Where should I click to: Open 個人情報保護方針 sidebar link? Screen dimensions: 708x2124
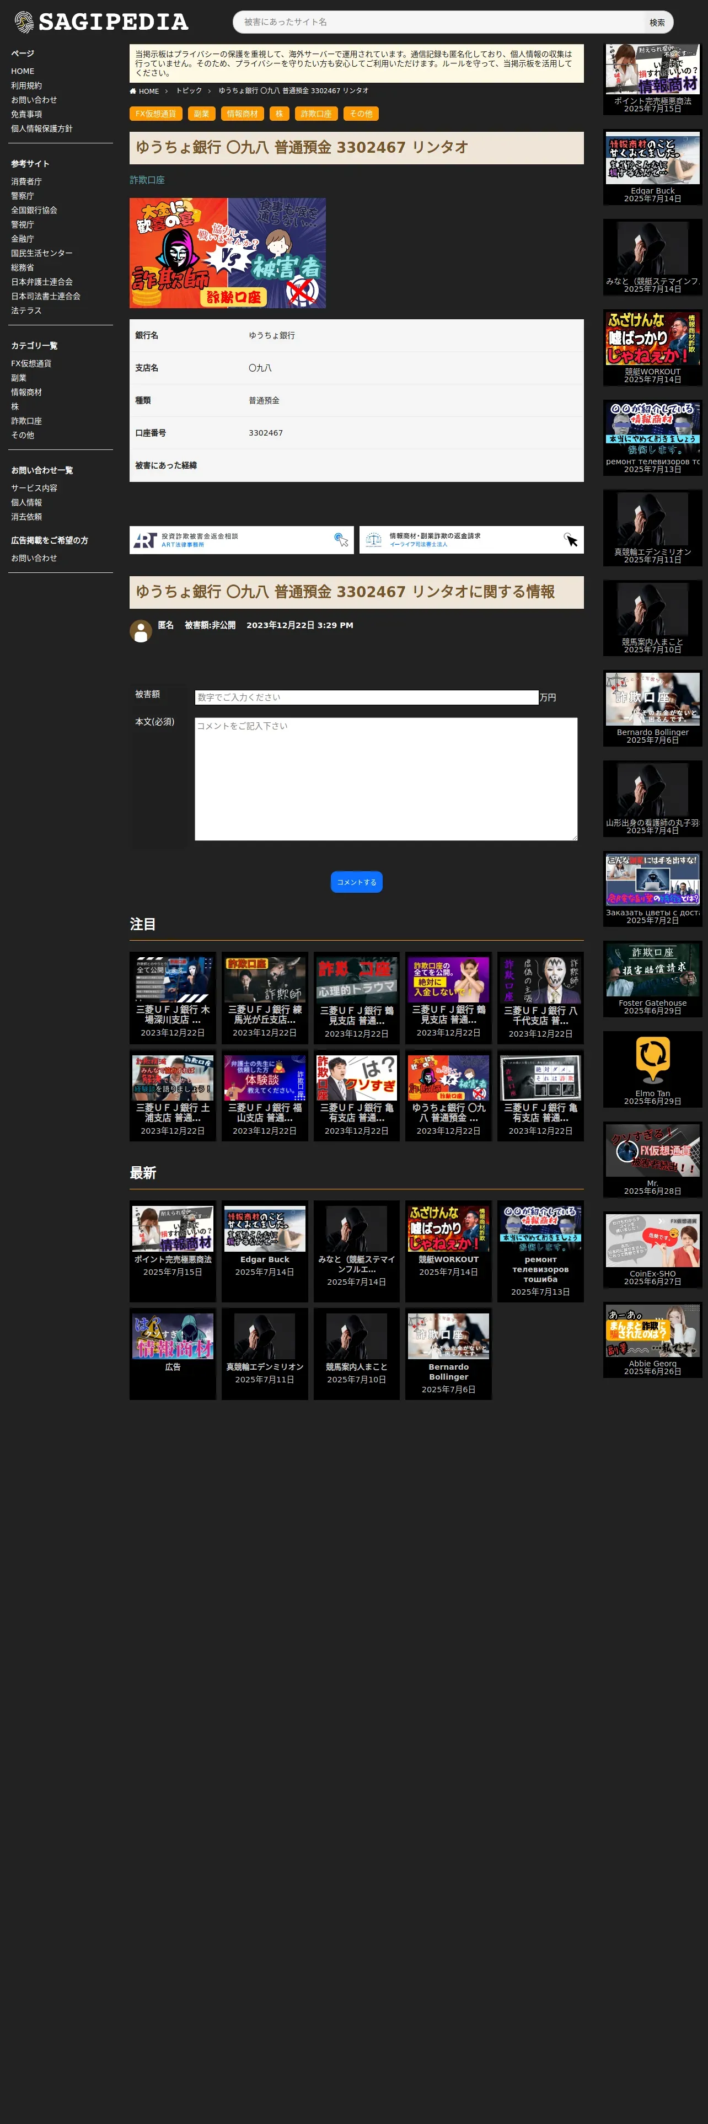point(41,128)
